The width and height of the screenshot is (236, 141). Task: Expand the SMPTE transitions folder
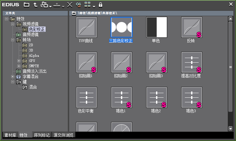[x=19, y=66]
